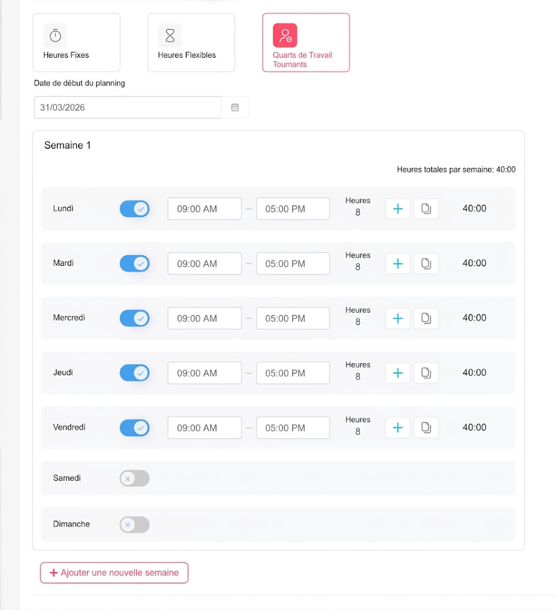Click Vendredi end time field

[293, 428]
